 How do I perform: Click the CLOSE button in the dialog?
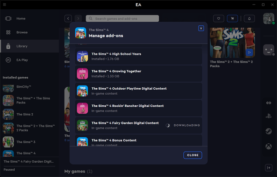pyautogui.click(x=193, y=155)
